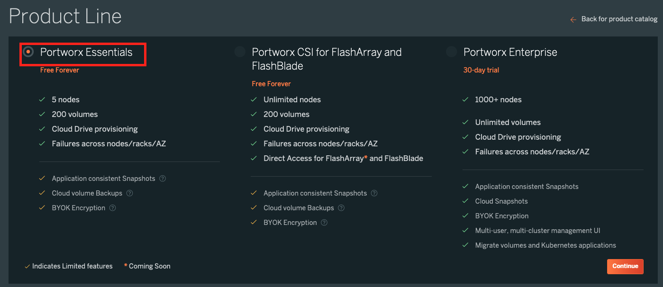Click Multi-user, multi-cluster management UI text

(x=538, y=231)
